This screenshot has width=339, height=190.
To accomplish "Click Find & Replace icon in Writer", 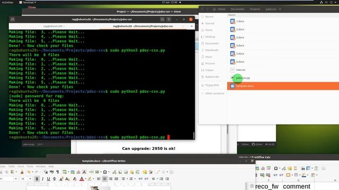I will coord(46,172).
